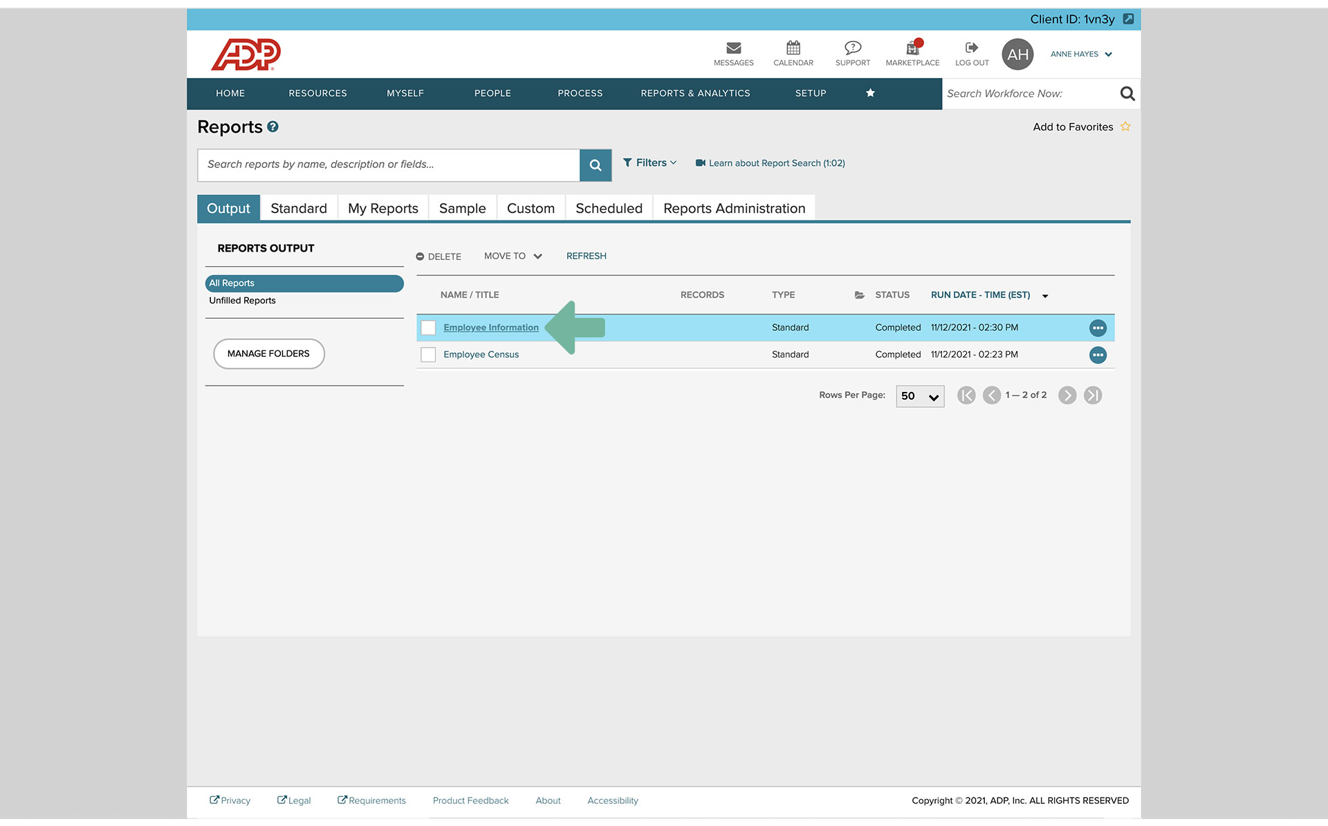The image size is (1328, 826).
Task: Toggle Run Date sort arrow
Action: tap(1045, 296)
